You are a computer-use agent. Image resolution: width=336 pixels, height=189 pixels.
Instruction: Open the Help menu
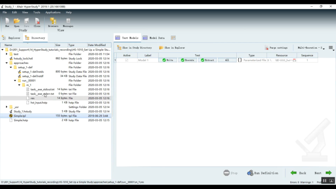coord(69,12)
